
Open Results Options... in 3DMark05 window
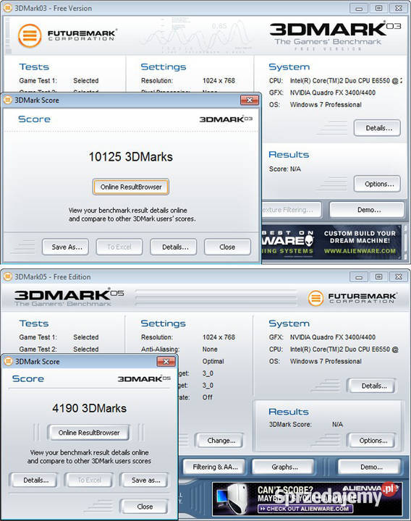click(372, 441)
